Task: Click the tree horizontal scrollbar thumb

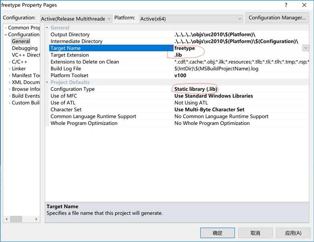Action: 16,219
